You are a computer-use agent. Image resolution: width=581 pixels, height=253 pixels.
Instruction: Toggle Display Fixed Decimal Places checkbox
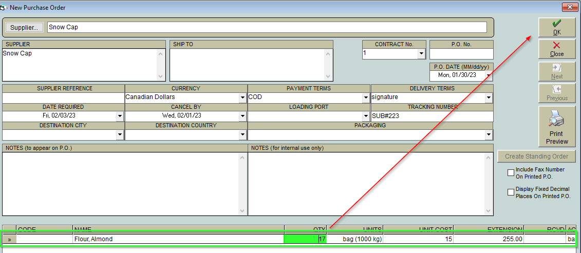click(511, 192)
